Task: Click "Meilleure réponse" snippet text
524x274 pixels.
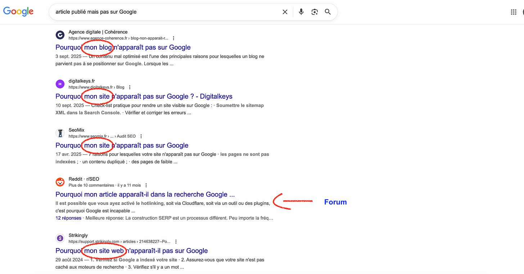Action: point(105,218)
